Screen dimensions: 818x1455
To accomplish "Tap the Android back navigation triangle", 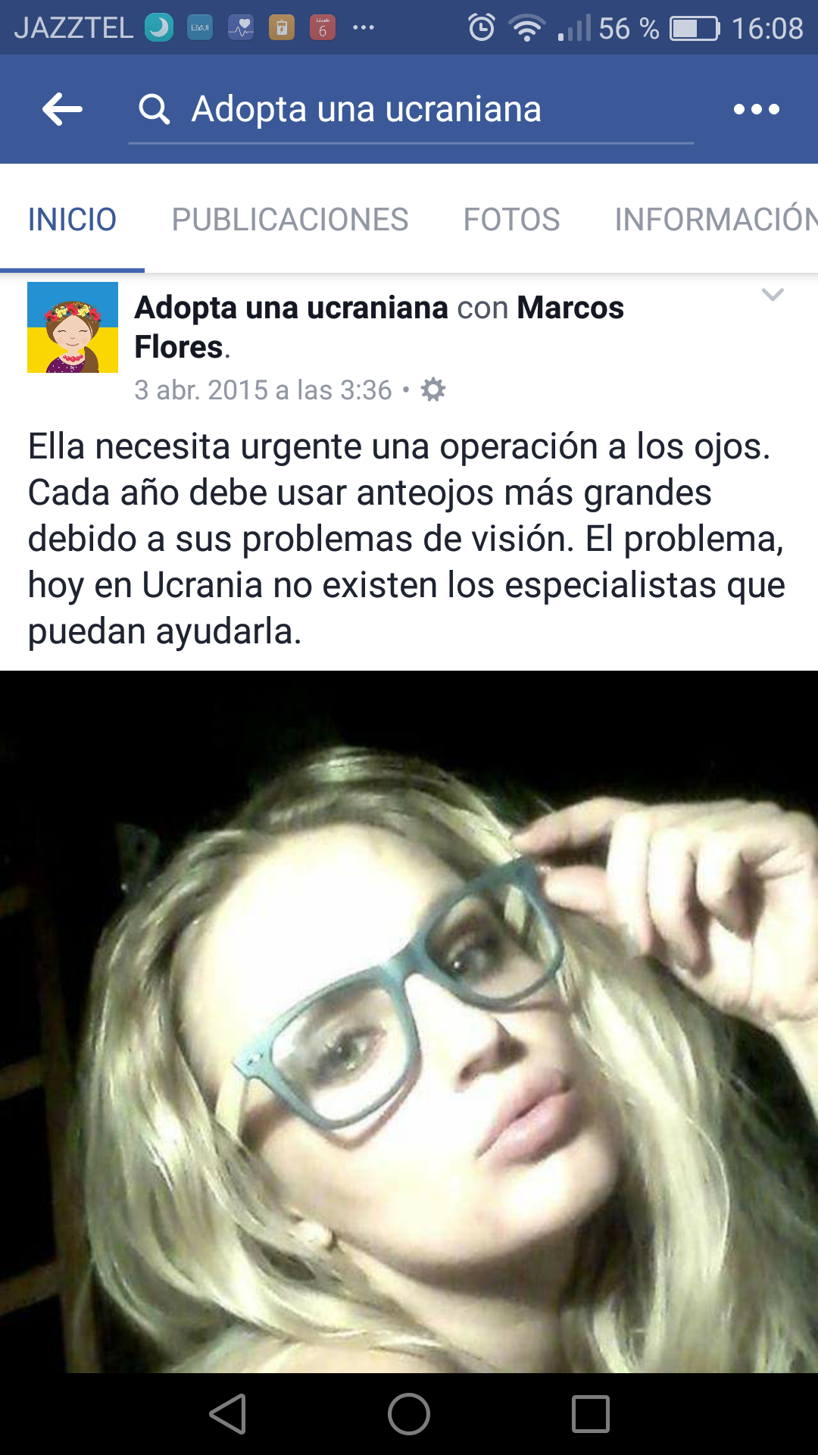I will click(227, 1414).
